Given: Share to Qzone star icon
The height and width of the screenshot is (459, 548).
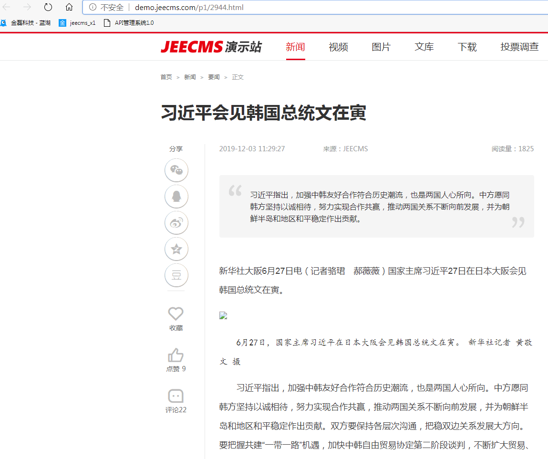Looking at the screenshot, I should point(176,249).
